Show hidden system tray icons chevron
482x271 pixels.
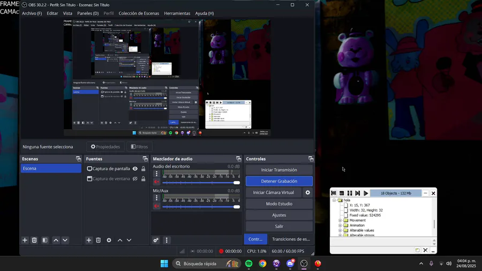(421, 264)
